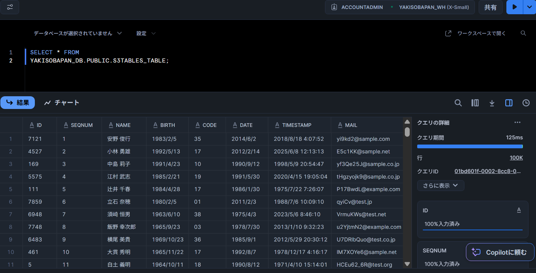The image size is (536, 273).
Task: Search results with magnifier icon
Action: [458, 103]
